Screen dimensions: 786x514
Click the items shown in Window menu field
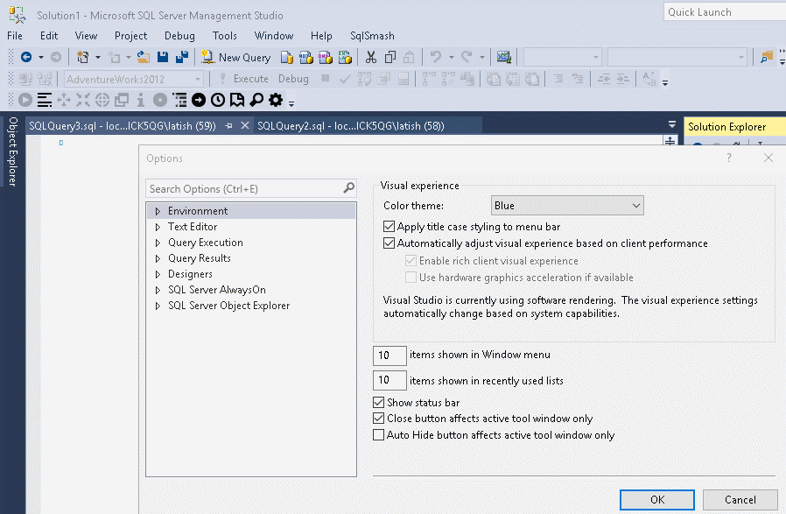389,356
